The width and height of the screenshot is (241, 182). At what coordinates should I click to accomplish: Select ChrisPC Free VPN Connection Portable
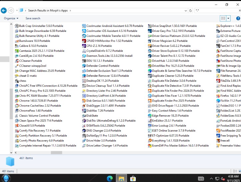coord(46,86)
